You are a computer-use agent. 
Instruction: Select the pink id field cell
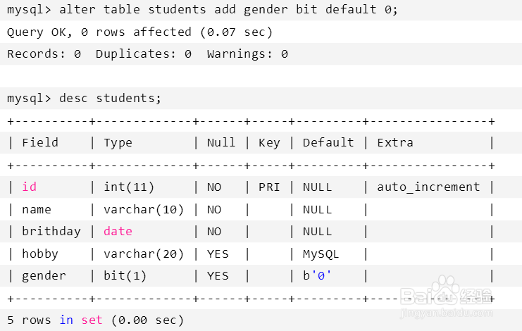(x=29, y=187)
